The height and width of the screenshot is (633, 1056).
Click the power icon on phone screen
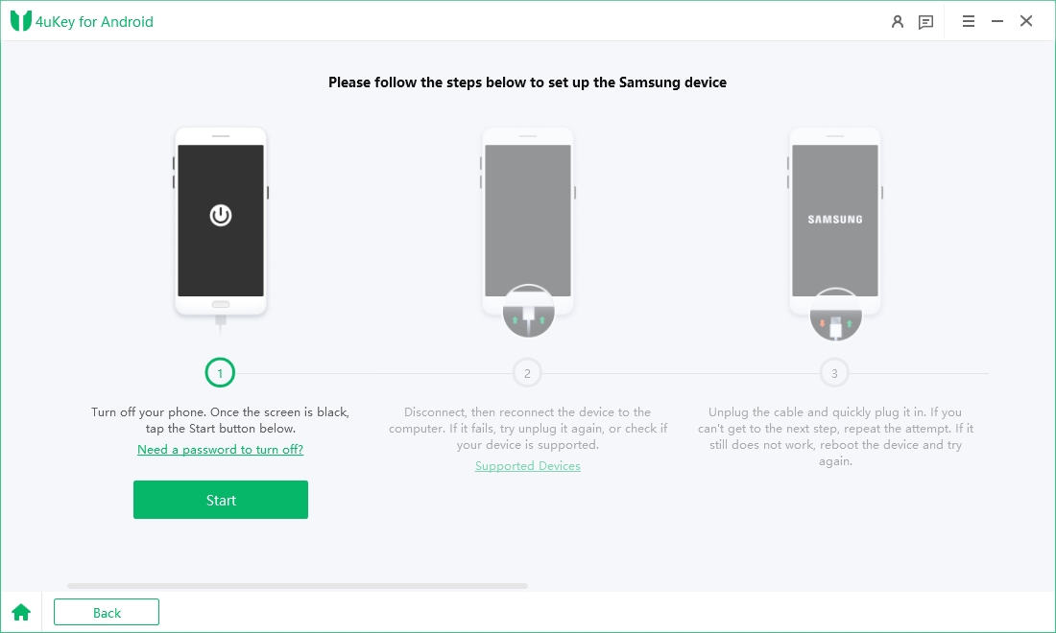click(221, 215)
